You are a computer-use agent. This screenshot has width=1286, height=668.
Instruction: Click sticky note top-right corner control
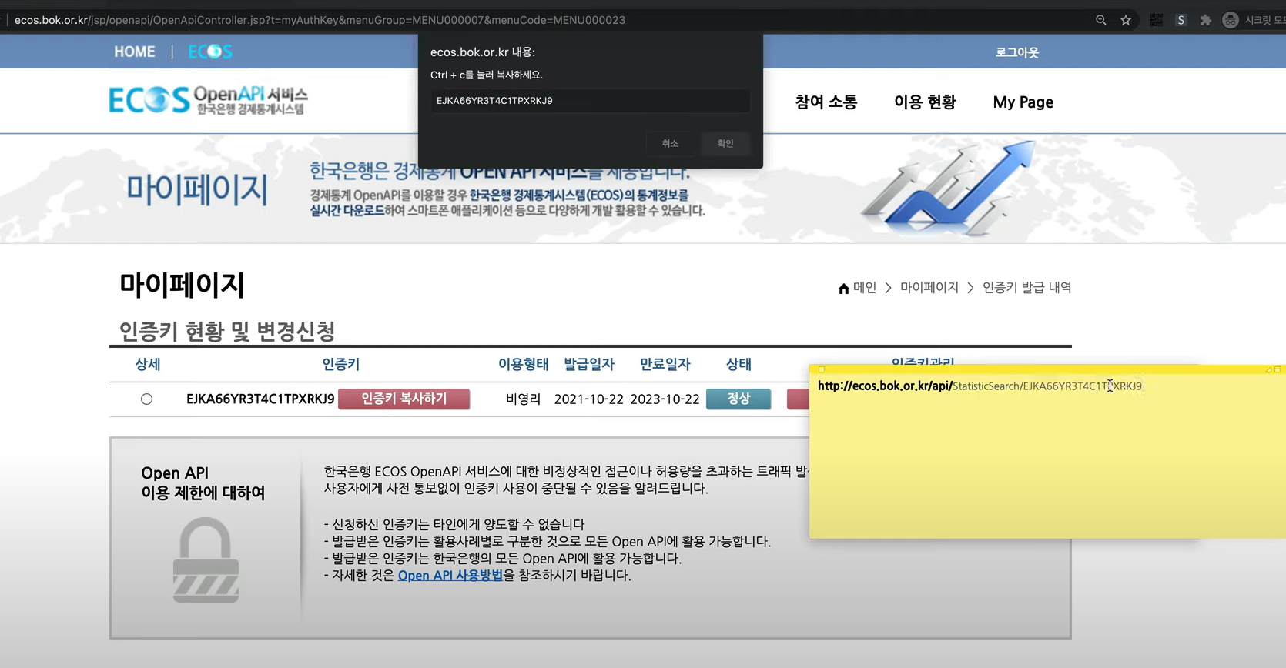pos(1277,369)
